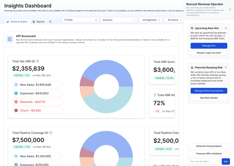
Task: Click See More Details button
Action: (209, 98)
